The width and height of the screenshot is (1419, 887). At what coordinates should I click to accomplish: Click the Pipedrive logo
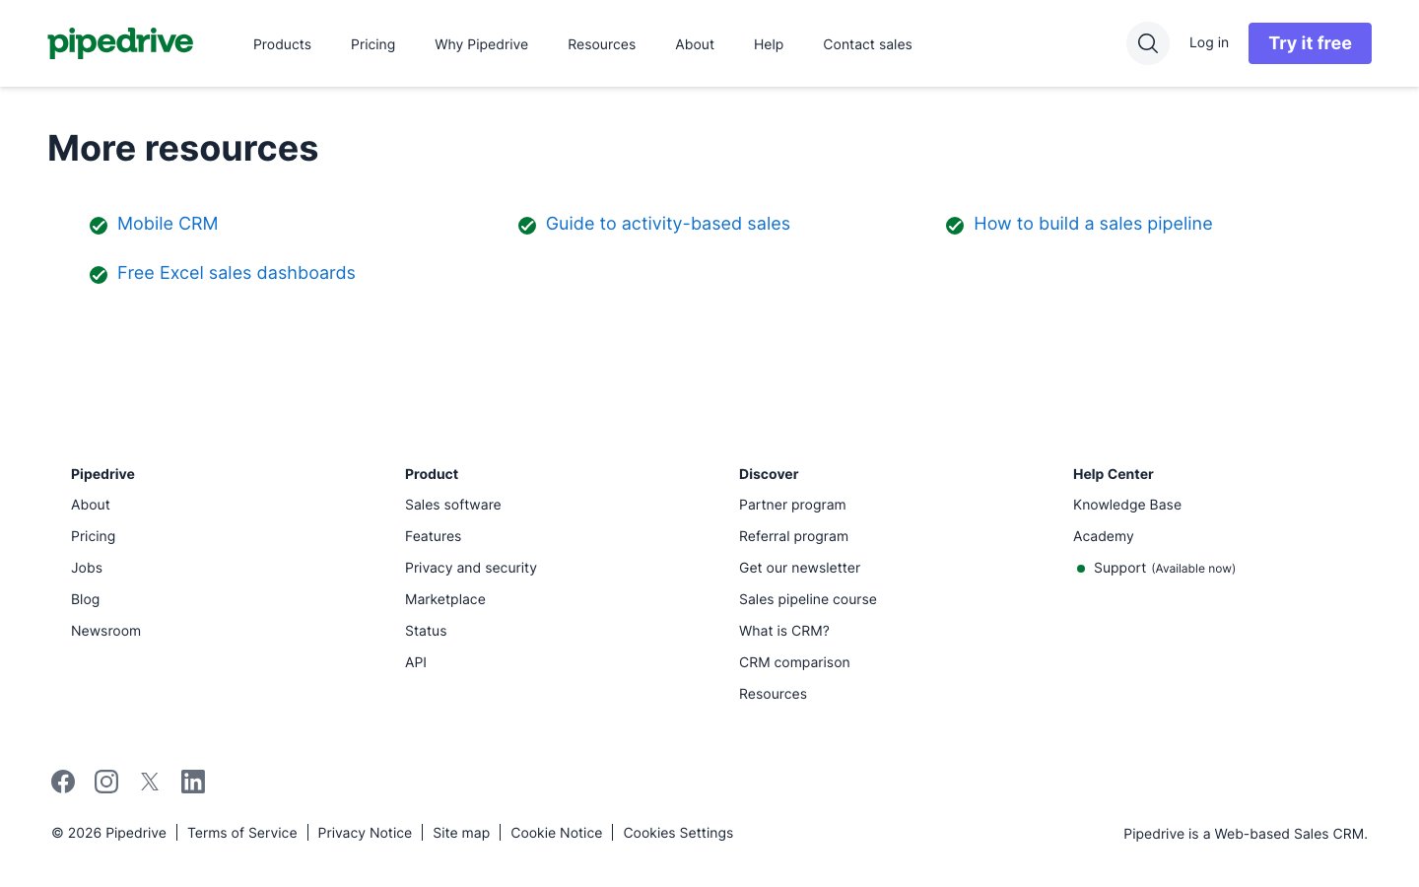(120, 43)
